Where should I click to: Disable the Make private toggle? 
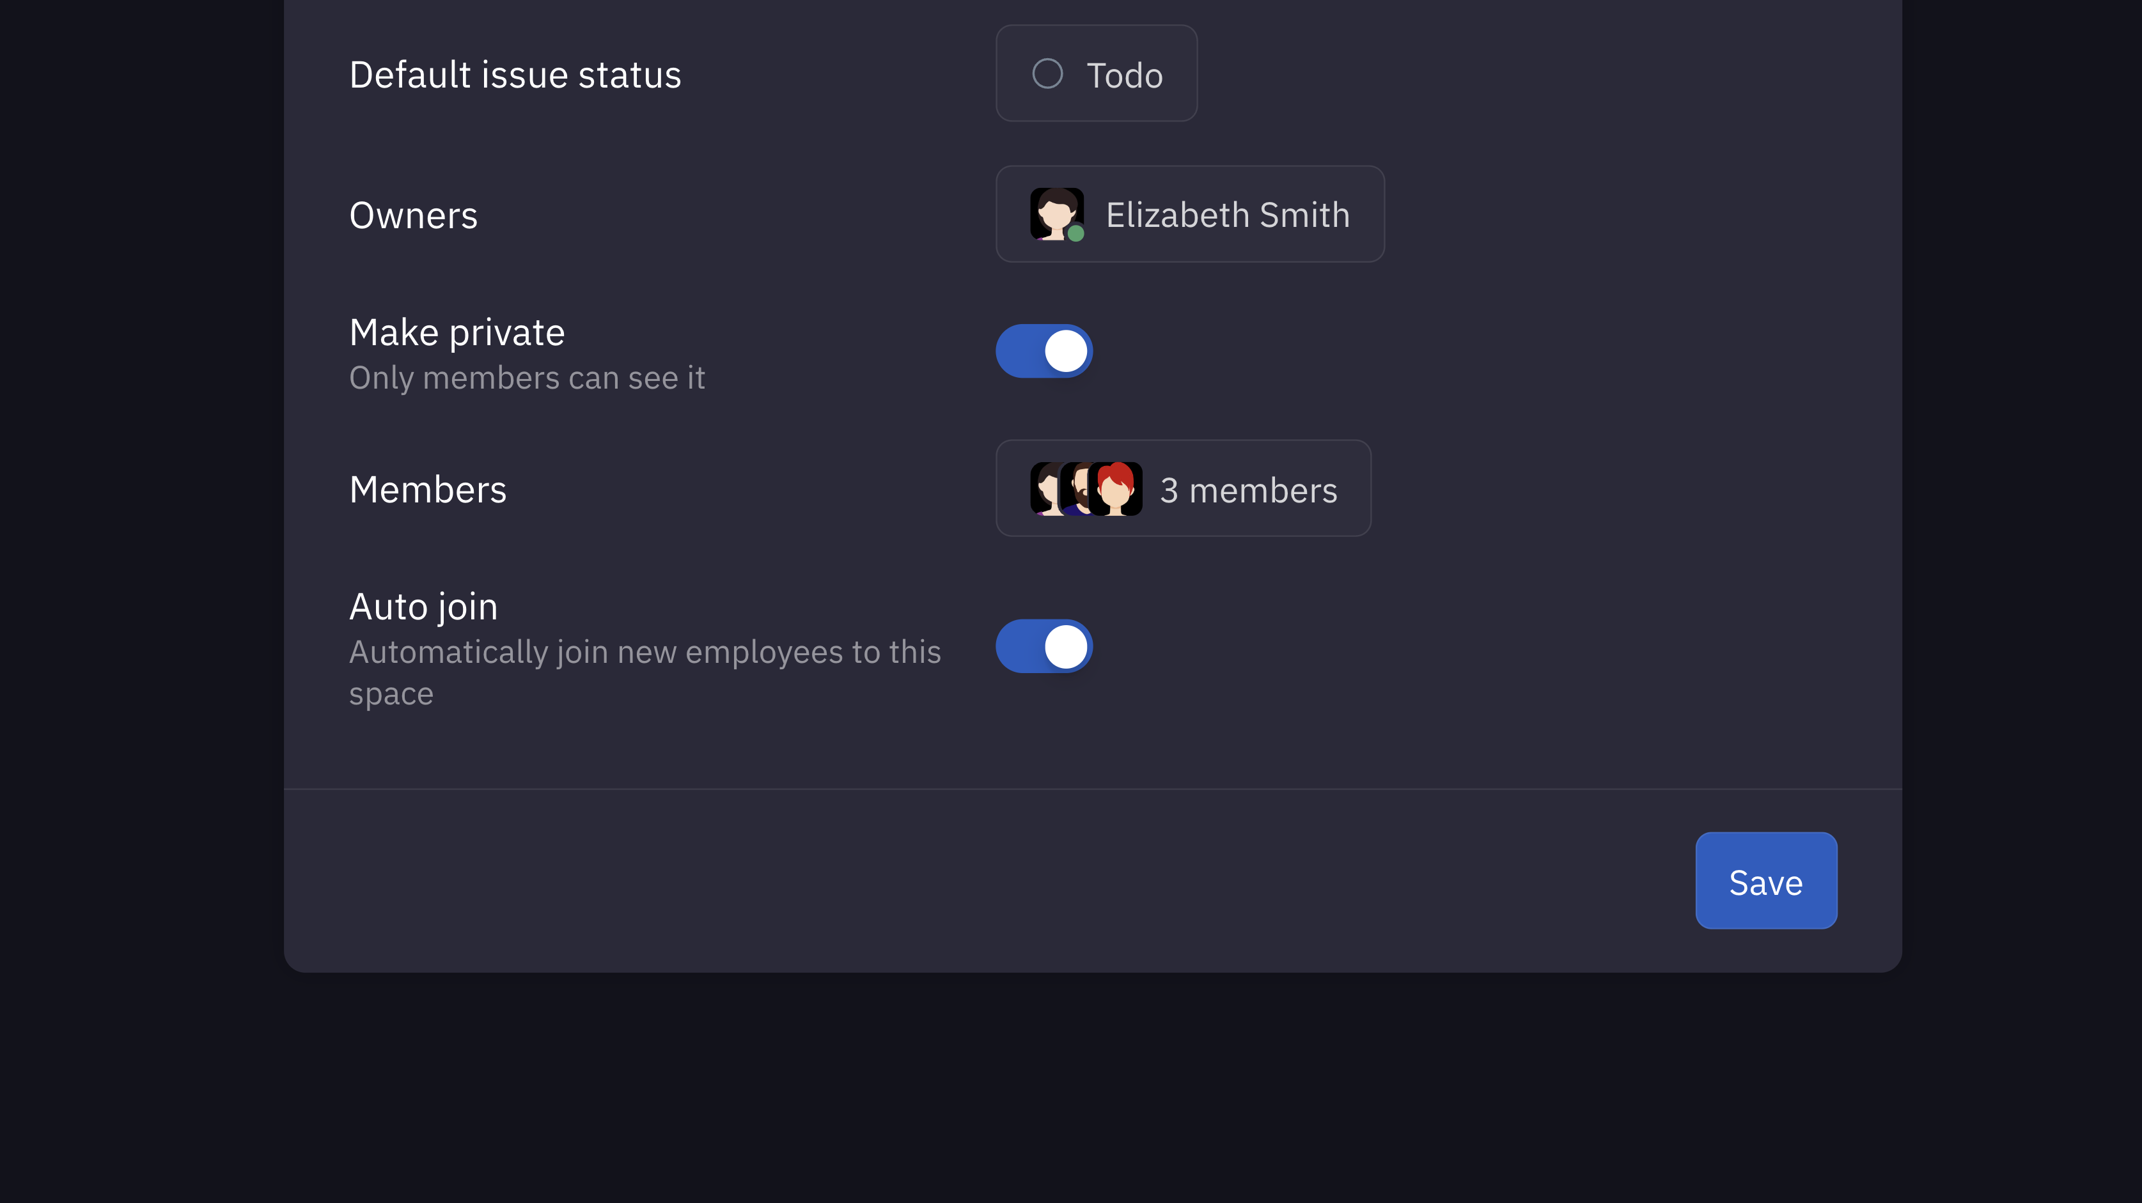(x=1044, y=351)
